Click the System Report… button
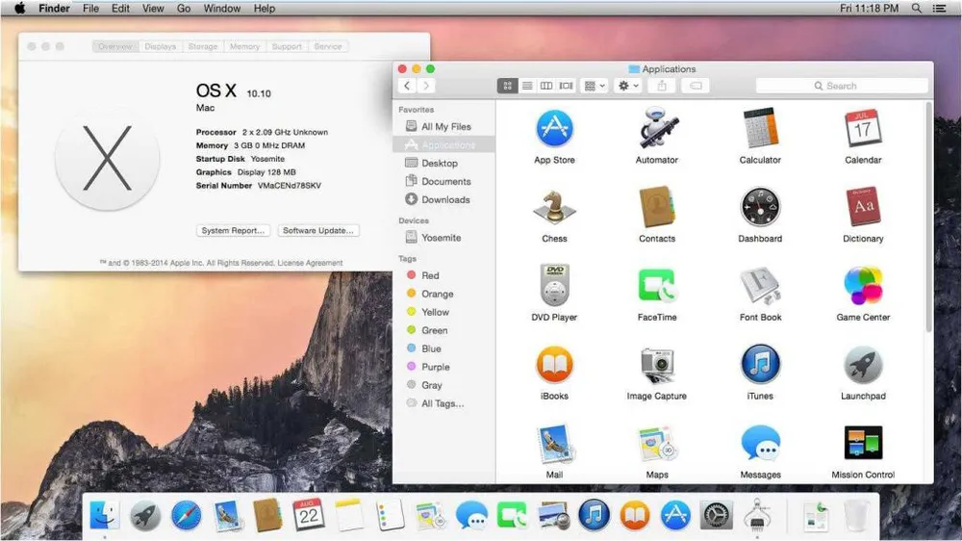Screen dimensions: 962x541 (x=233, y=231)
